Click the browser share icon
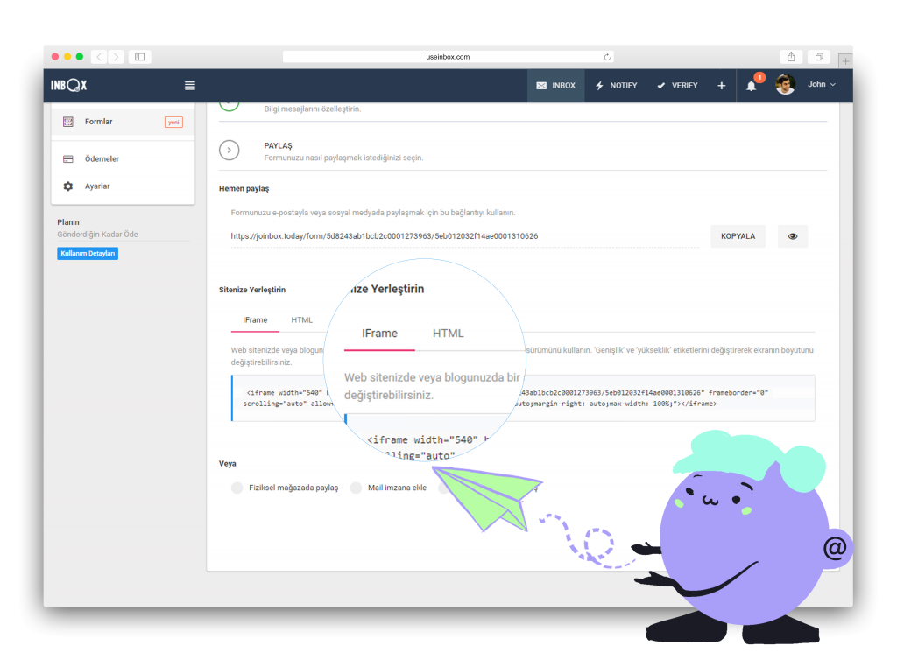The image size is (897, 653). tap(791, 57)
